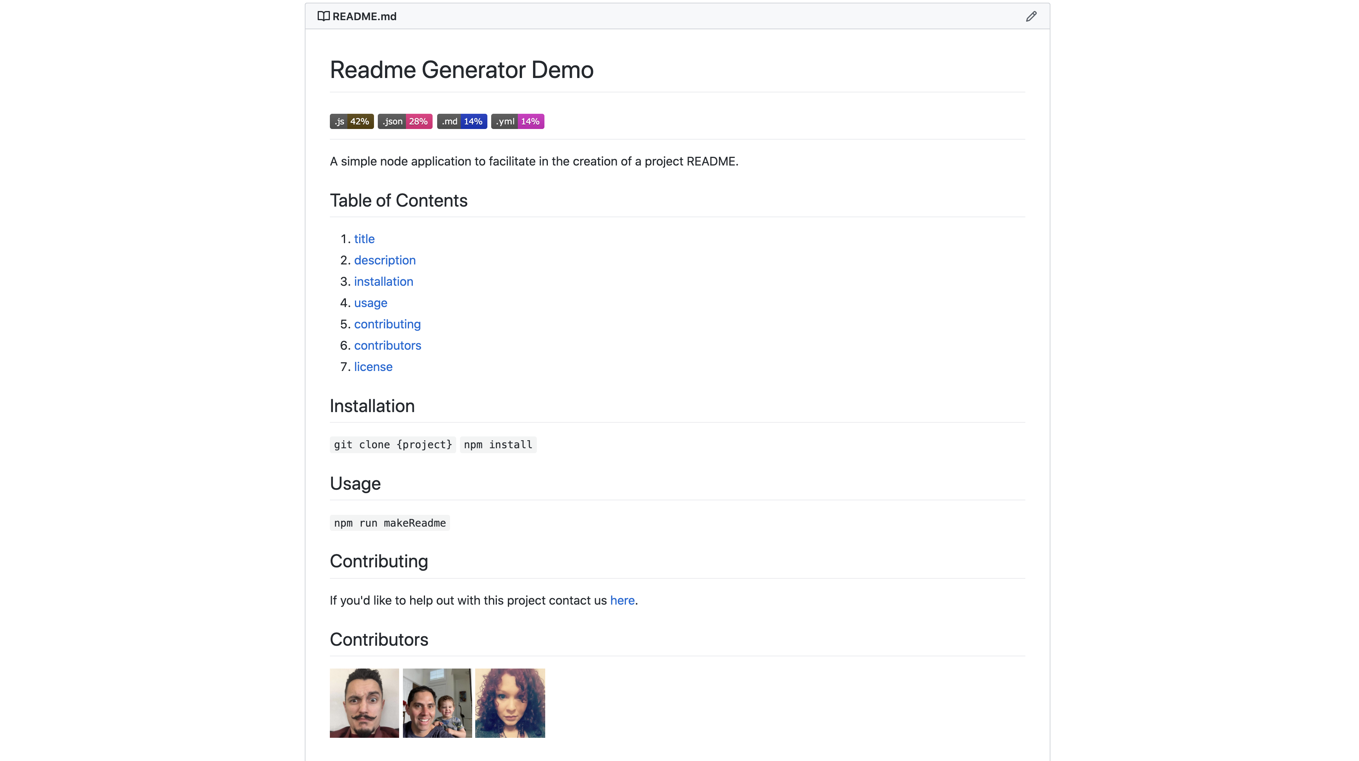Click the 'npm run makeReadme' code snippet
This screenshot has width=1359, height=761.
(389, 523)
